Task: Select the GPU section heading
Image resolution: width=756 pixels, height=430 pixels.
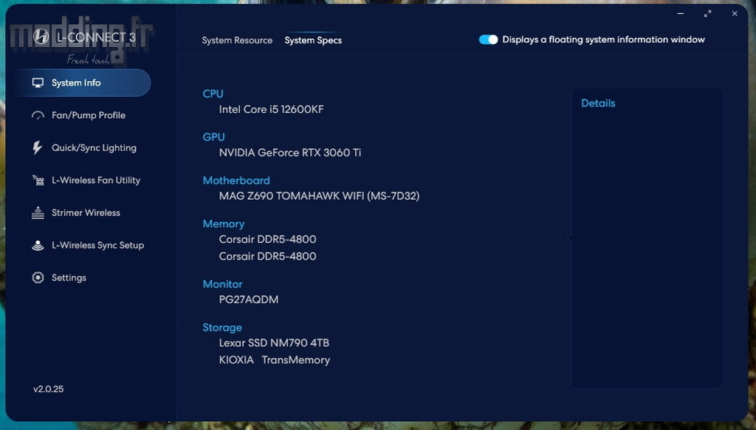Action: pos(213,136)
